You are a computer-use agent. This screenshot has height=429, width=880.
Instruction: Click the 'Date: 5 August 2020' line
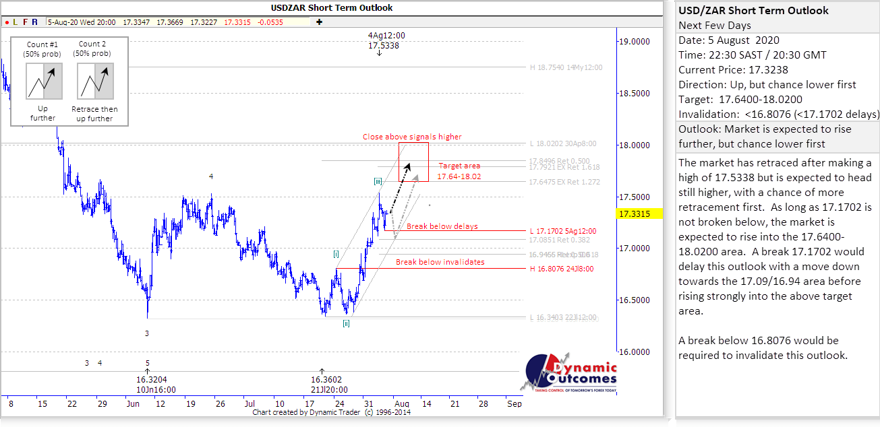(730, 40)
